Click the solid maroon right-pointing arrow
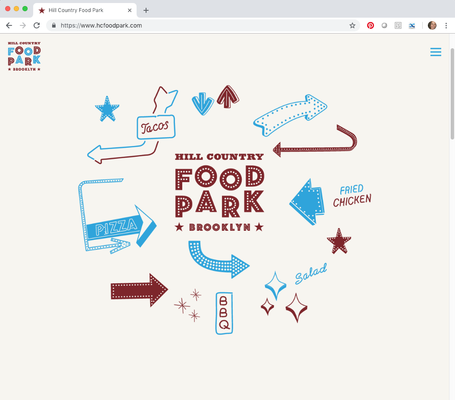Viewport: 455px width, 400px height. [139, 290]
